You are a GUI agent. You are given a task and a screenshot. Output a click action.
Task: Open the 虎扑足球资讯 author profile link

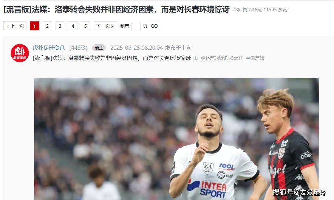point(49,48)
